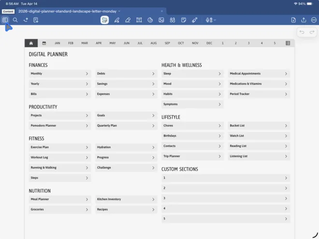Open the Running & Walking link

click(x=60, y=168)
